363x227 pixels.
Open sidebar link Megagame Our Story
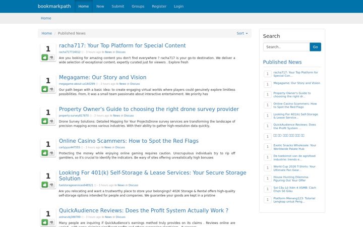(297, 83)
